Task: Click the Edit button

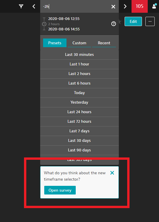Action: (x=133, y=21)
